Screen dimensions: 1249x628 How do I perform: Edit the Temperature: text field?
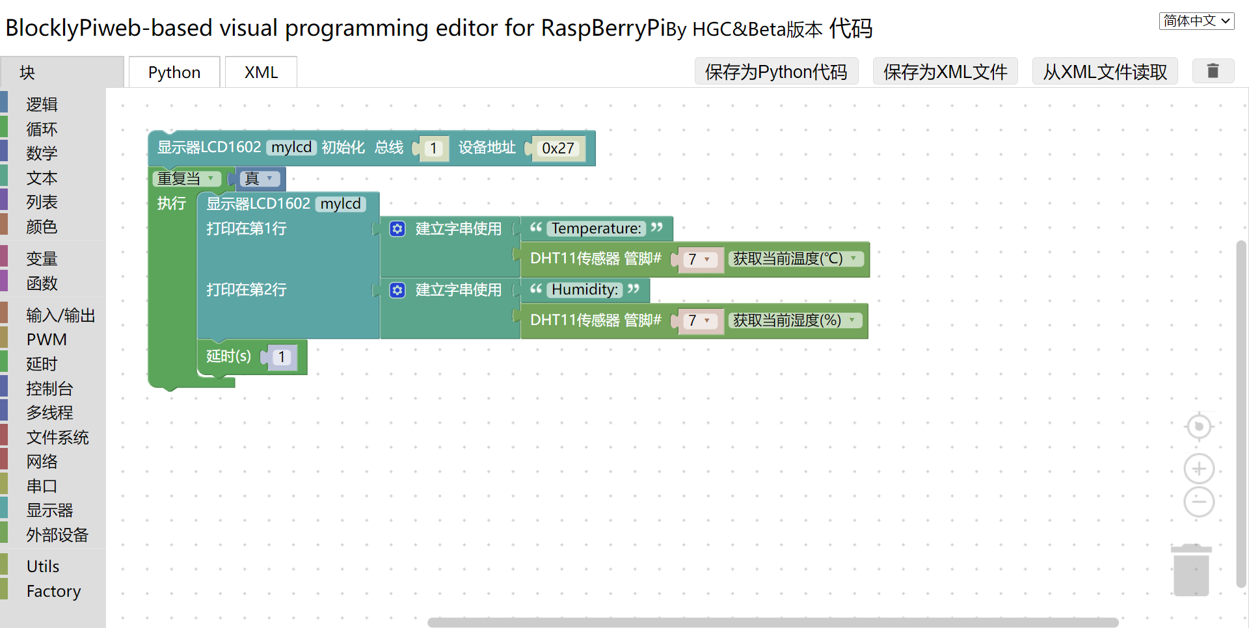(596, 228)
